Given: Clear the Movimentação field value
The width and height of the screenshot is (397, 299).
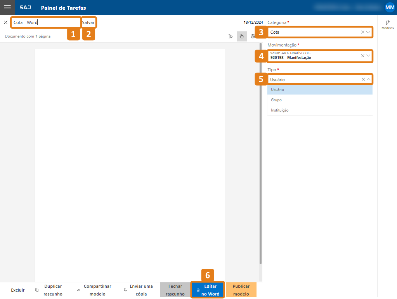Looking at the screenshot, I should pyautogui.click(x=362, y=56).
